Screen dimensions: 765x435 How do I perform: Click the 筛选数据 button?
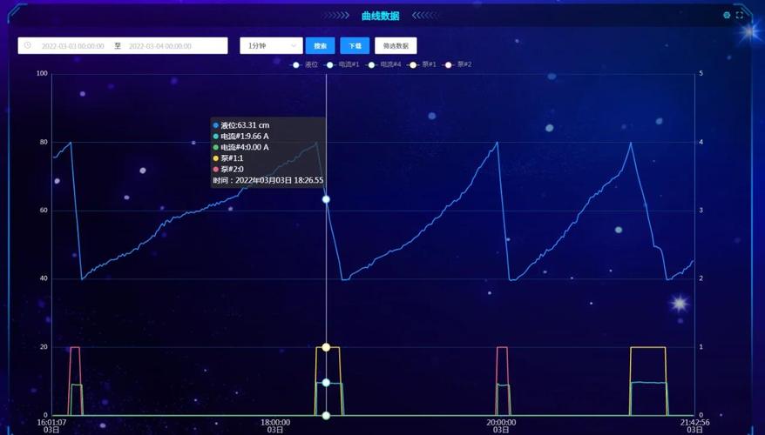396,46
